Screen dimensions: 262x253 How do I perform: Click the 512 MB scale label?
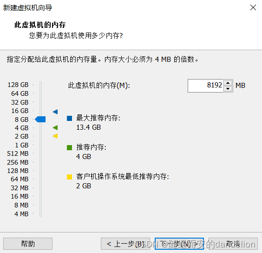pos(18,153)
